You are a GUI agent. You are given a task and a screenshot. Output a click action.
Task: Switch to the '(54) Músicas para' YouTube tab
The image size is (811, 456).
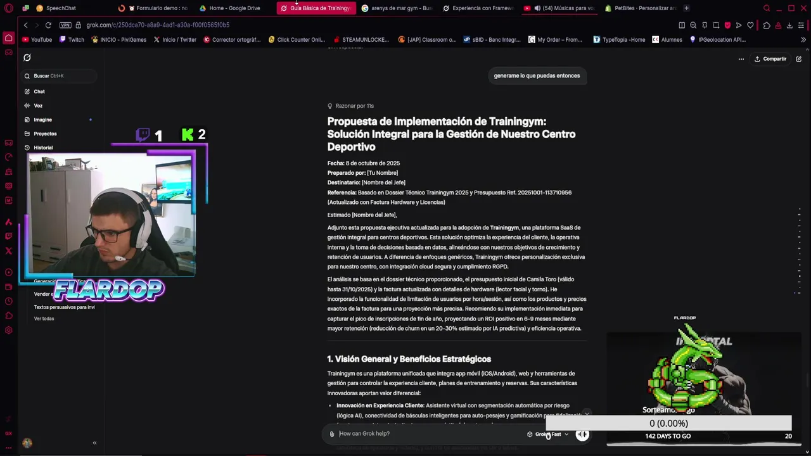point(560,8)
